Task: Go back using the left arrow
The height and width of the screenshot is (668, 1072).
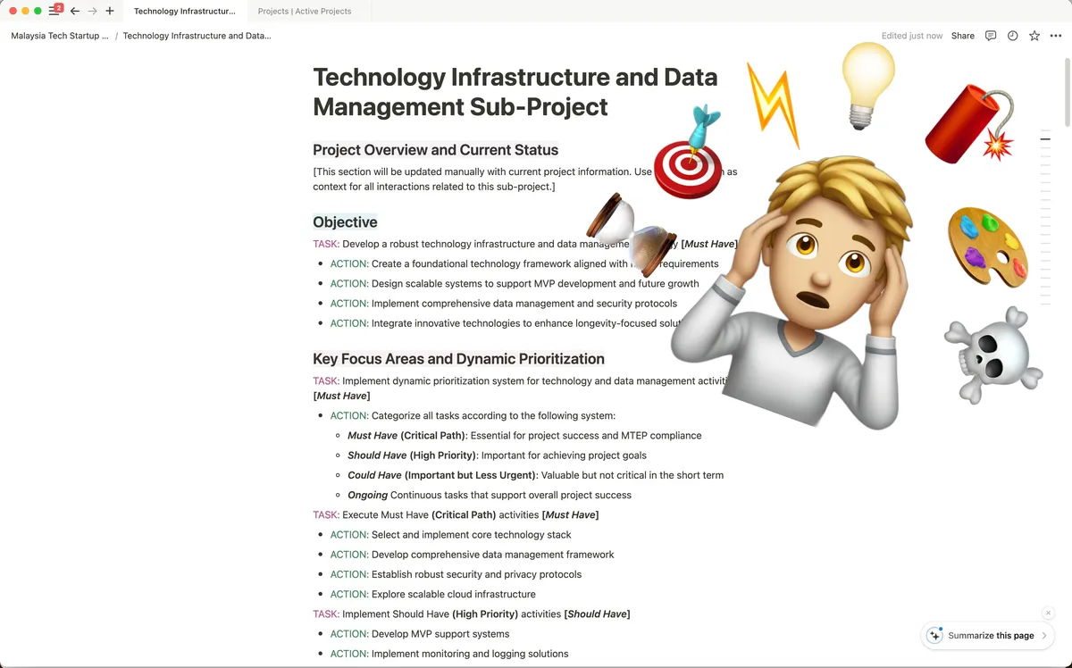Action: [75, 12]
